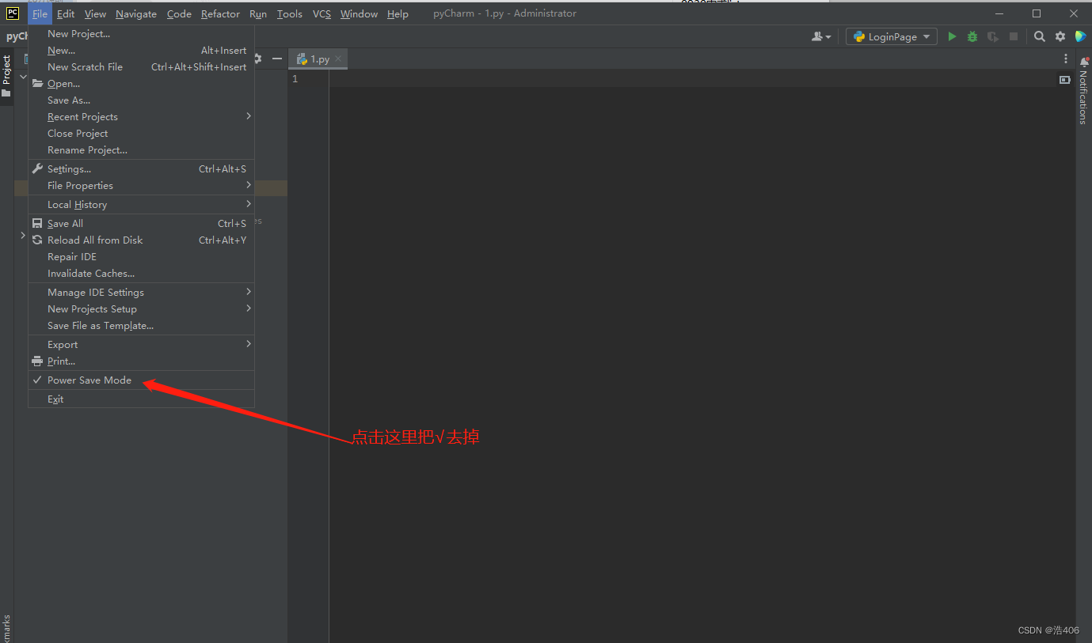
Task: Click Save All in File menu
Action: click(x=141, y=224)
